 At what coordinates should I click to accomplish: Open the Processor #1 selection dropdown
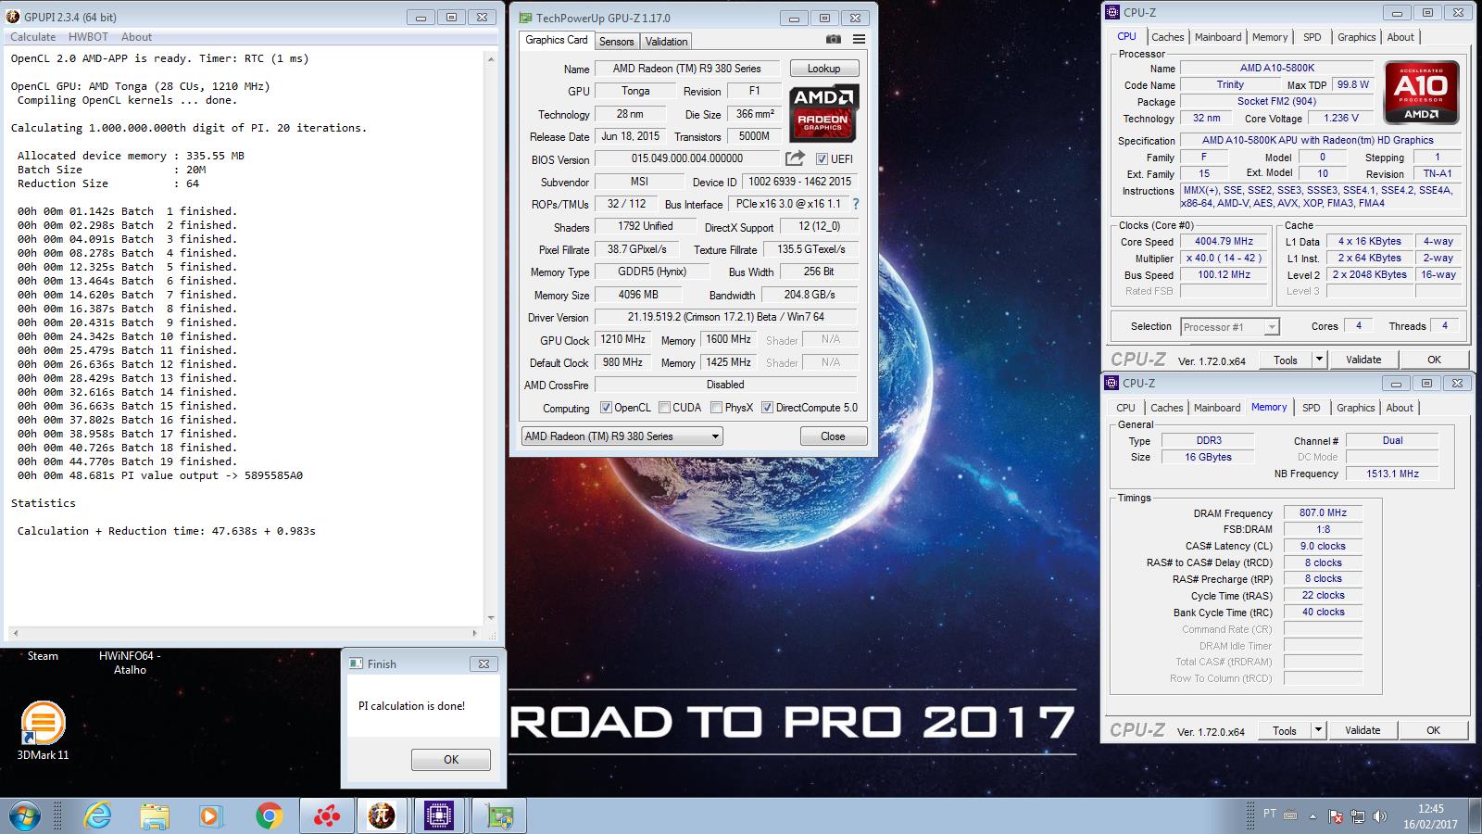tap(1229, 326)
